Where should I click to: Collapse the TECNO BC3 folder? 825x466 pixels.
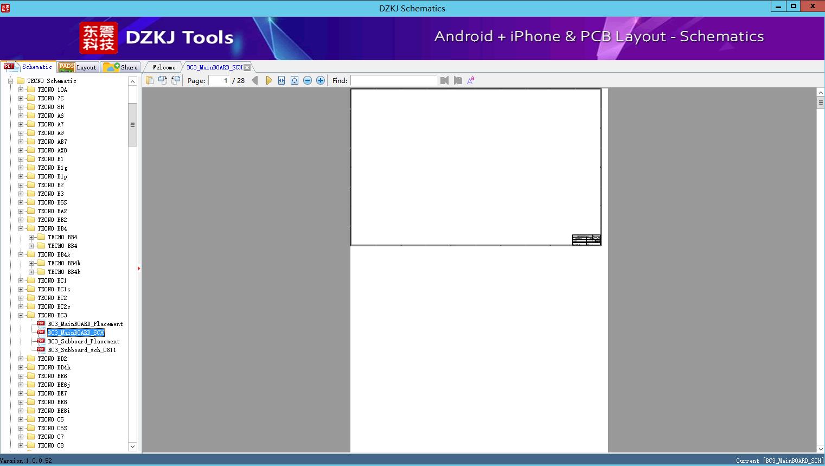coord(21,315)
